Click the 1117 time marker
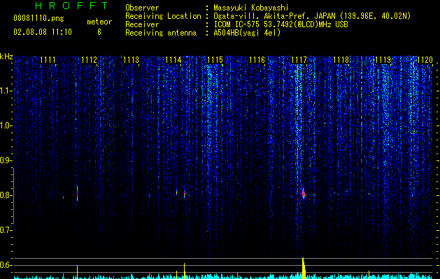The width and height of the screenshot is (440, 279). pos(299,60)
